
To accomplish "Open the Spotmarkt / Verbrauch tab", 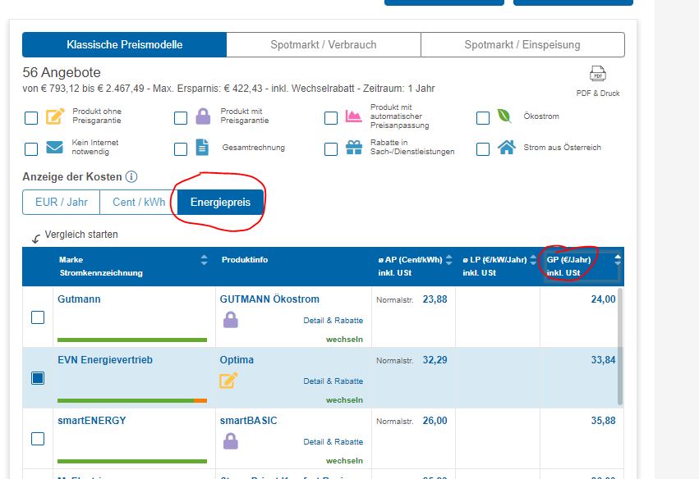I will point(324,44).
